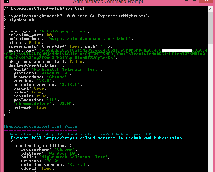Click the second 'desiredCapabilities: {' line

pyautogui.click(x=44, y=146)
